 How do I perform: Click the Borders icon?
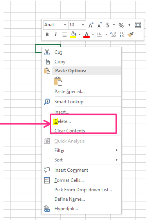tap(99, 35)
